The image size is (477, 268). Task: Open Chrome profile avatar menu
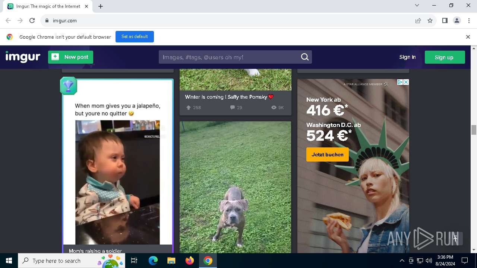click(x=457, y=20)
